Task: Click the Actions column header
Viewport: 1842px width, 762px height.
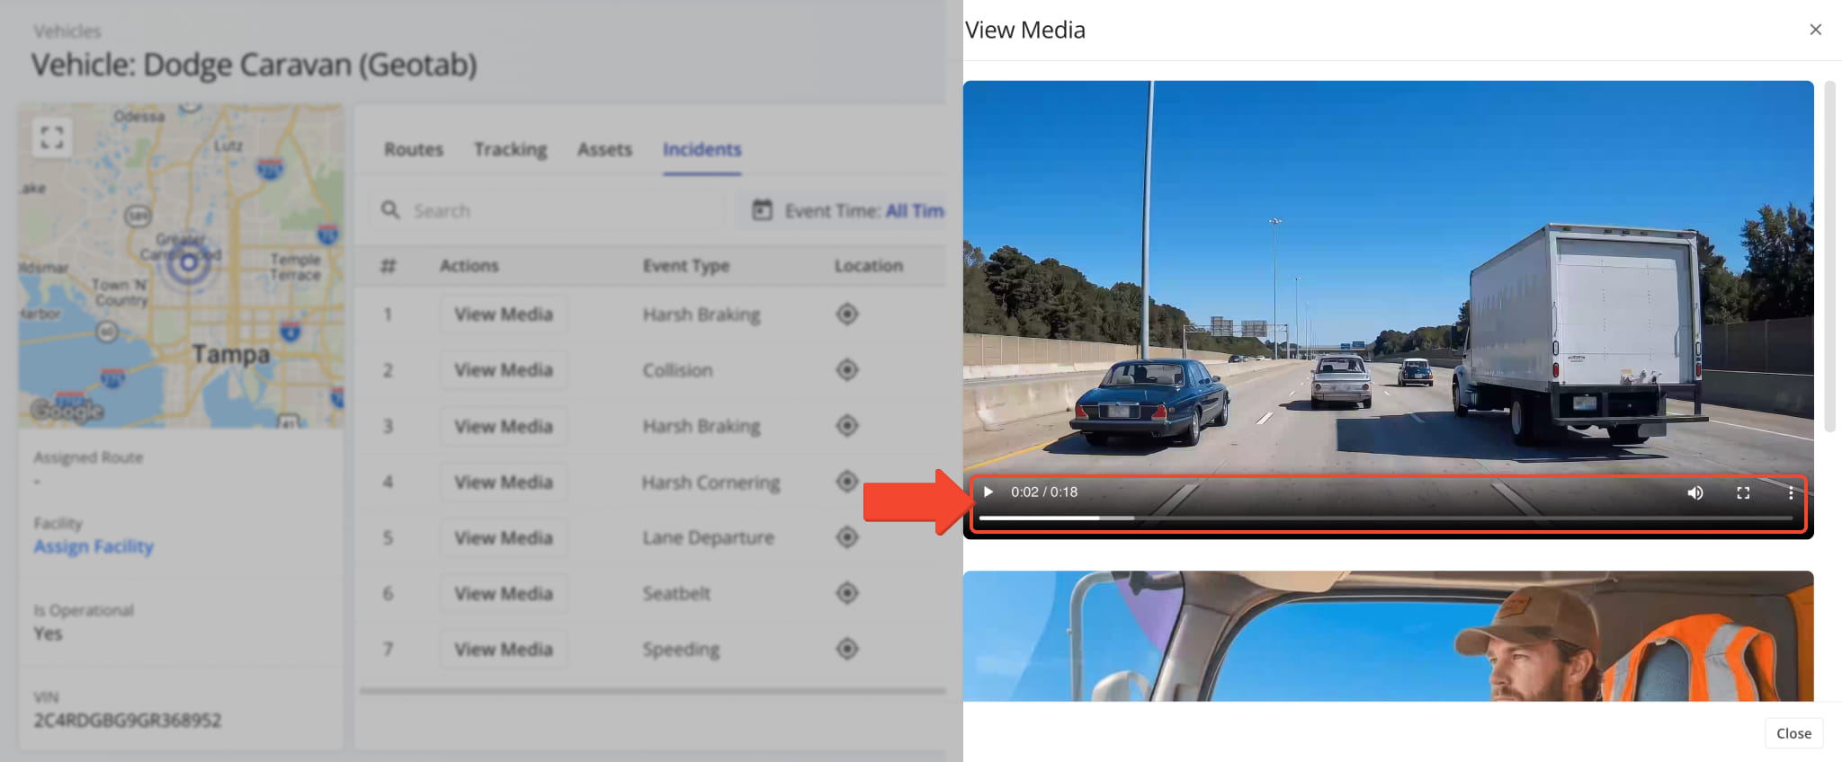Action: (x=469, y=266)
